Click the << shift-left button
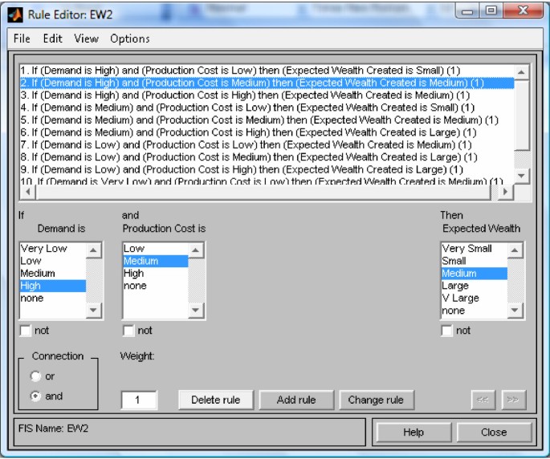This screenshot has width=550, height=459. point(483,400)
